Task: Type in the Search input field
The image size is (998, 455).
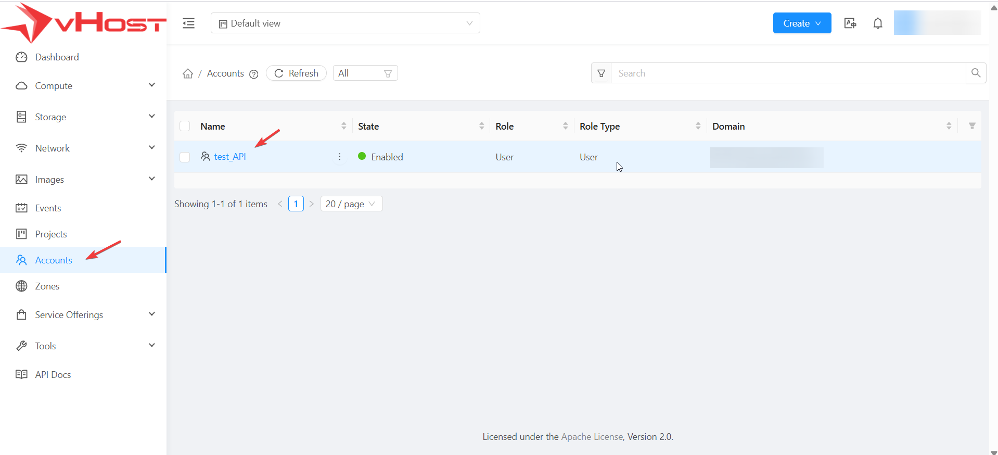Action: (788, 73)
